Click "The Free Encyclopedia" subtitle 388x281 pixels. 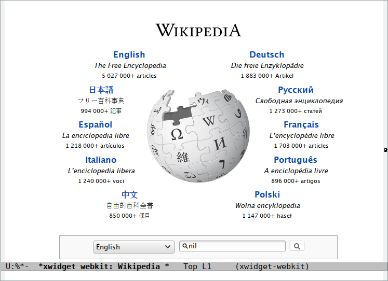(130, 65)
